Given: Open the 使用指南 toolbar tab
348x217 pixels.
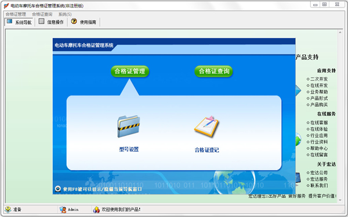Looking at the screenshot, I should (84, 22).
